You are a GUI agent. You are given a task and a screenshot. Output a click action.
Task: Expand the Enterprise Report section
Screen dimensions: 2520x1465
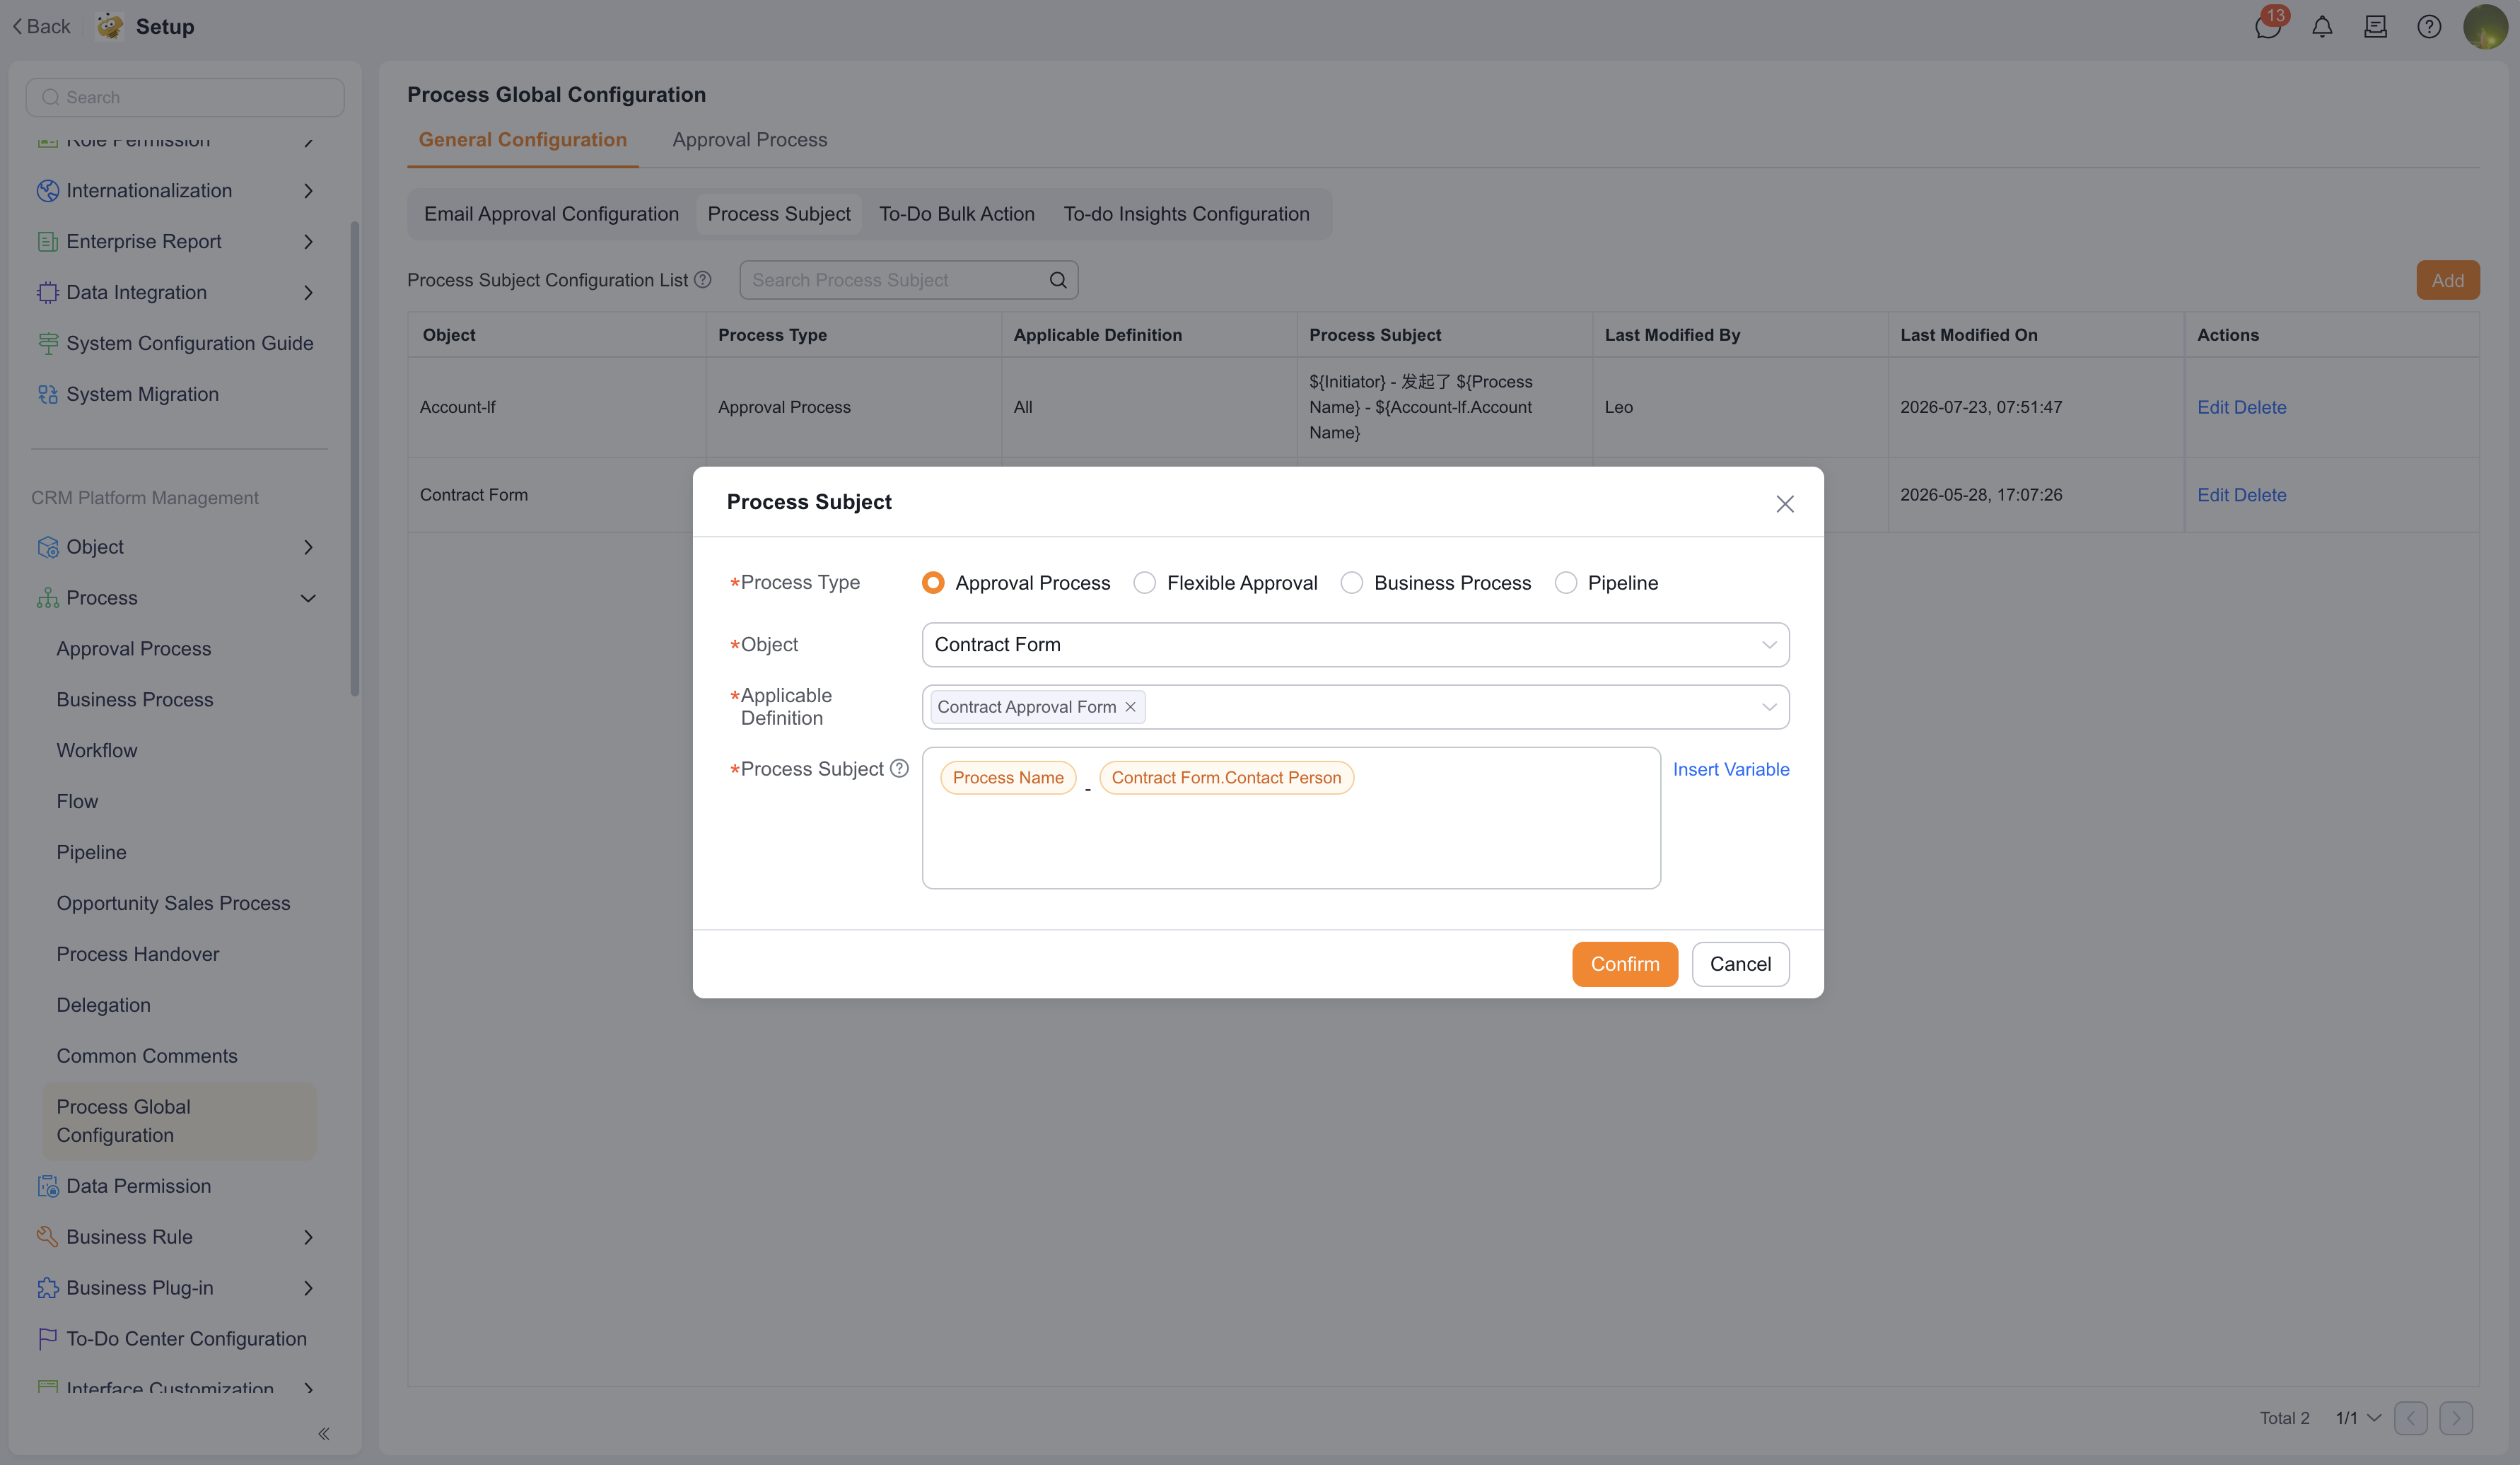coord(308,241)
